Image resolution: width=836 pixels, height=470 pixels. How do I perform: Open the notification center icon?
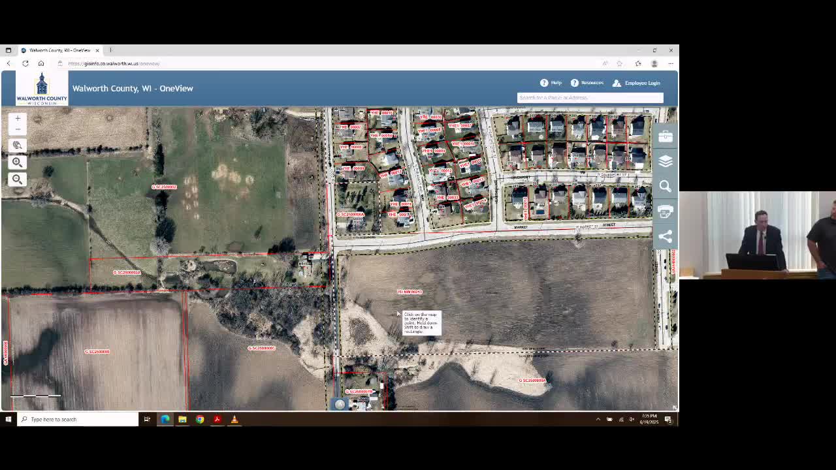click(x=668, y=419)
